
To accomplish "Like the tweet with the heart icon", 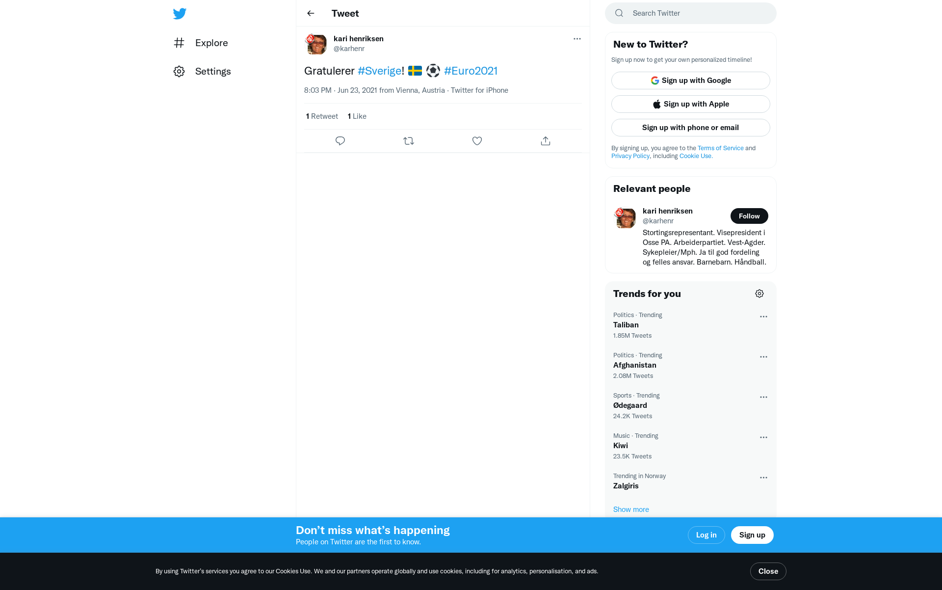I will pos(477,141).
